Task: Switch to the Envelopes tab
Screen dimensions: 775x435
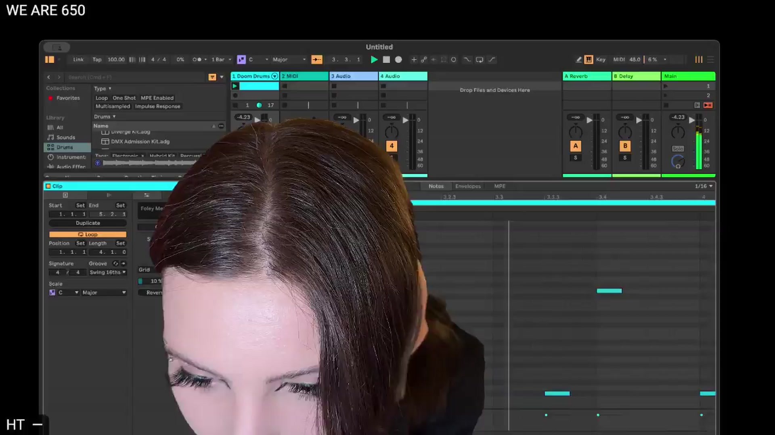Action: [468, 186]
